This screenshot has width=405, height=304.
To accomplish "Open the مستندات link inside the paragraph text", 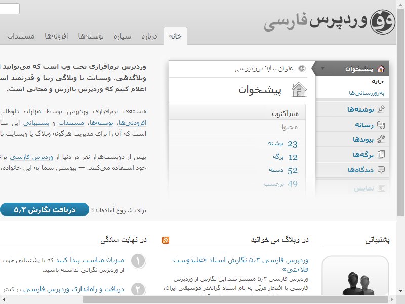I will (x=71, y=123).
